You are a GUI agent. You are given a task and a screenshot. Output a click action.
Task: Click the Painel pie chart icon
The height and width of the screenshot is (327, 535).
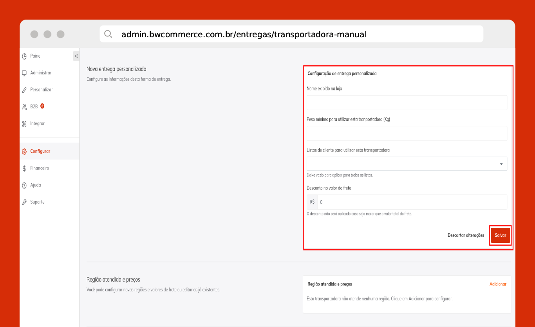[x=24, y=56]
